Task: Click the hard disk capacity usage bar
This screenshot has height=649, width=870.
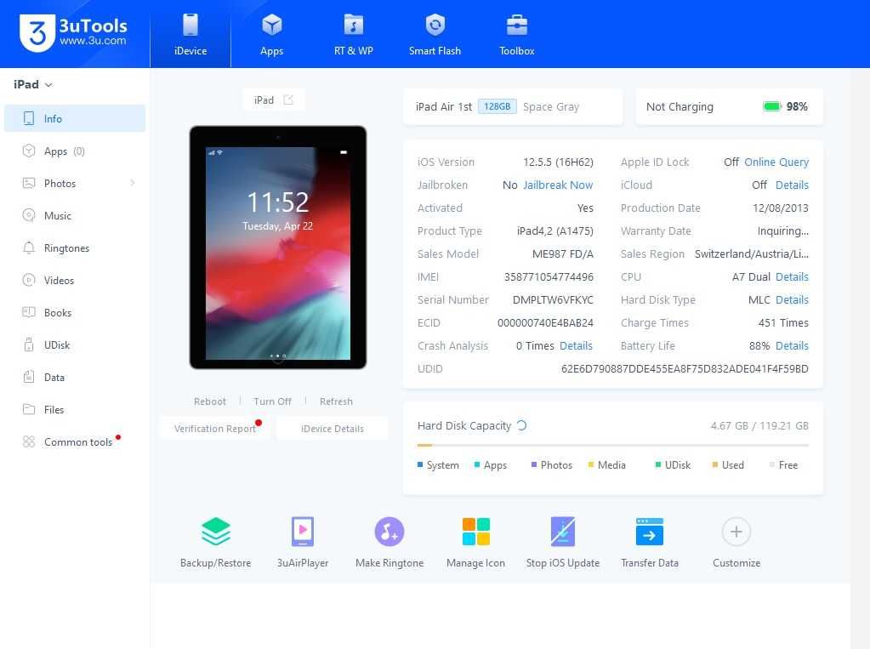Action: point(613,445)
